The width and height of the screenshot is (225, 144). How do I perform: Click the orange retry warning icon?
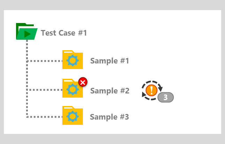click(152, 90)
